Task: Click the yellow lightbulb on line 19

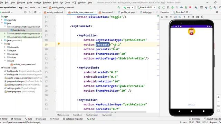Action: click(59, 44)
